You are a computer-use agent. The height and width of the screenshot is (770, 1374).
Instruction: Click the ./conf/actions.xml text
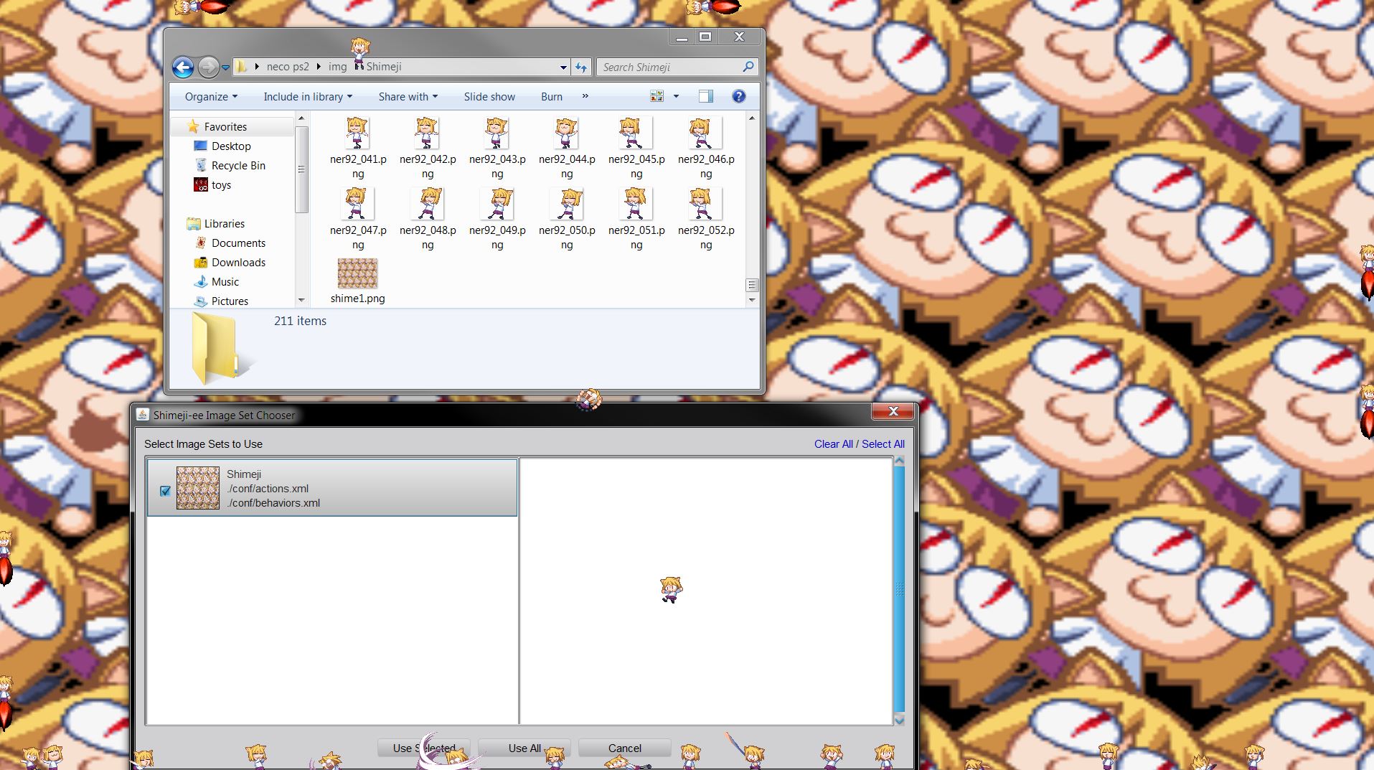pyautogui.click(x=268, y=489)
